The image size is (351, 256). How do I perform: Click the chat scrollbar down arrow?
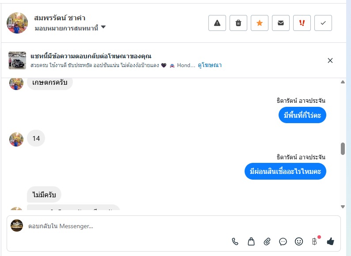(343, 207)
